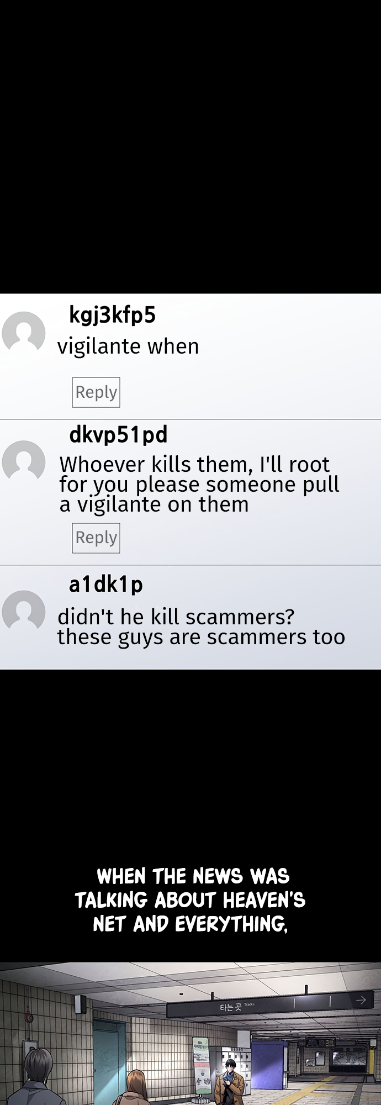Select the a1dk1p username

pos(106,585)
